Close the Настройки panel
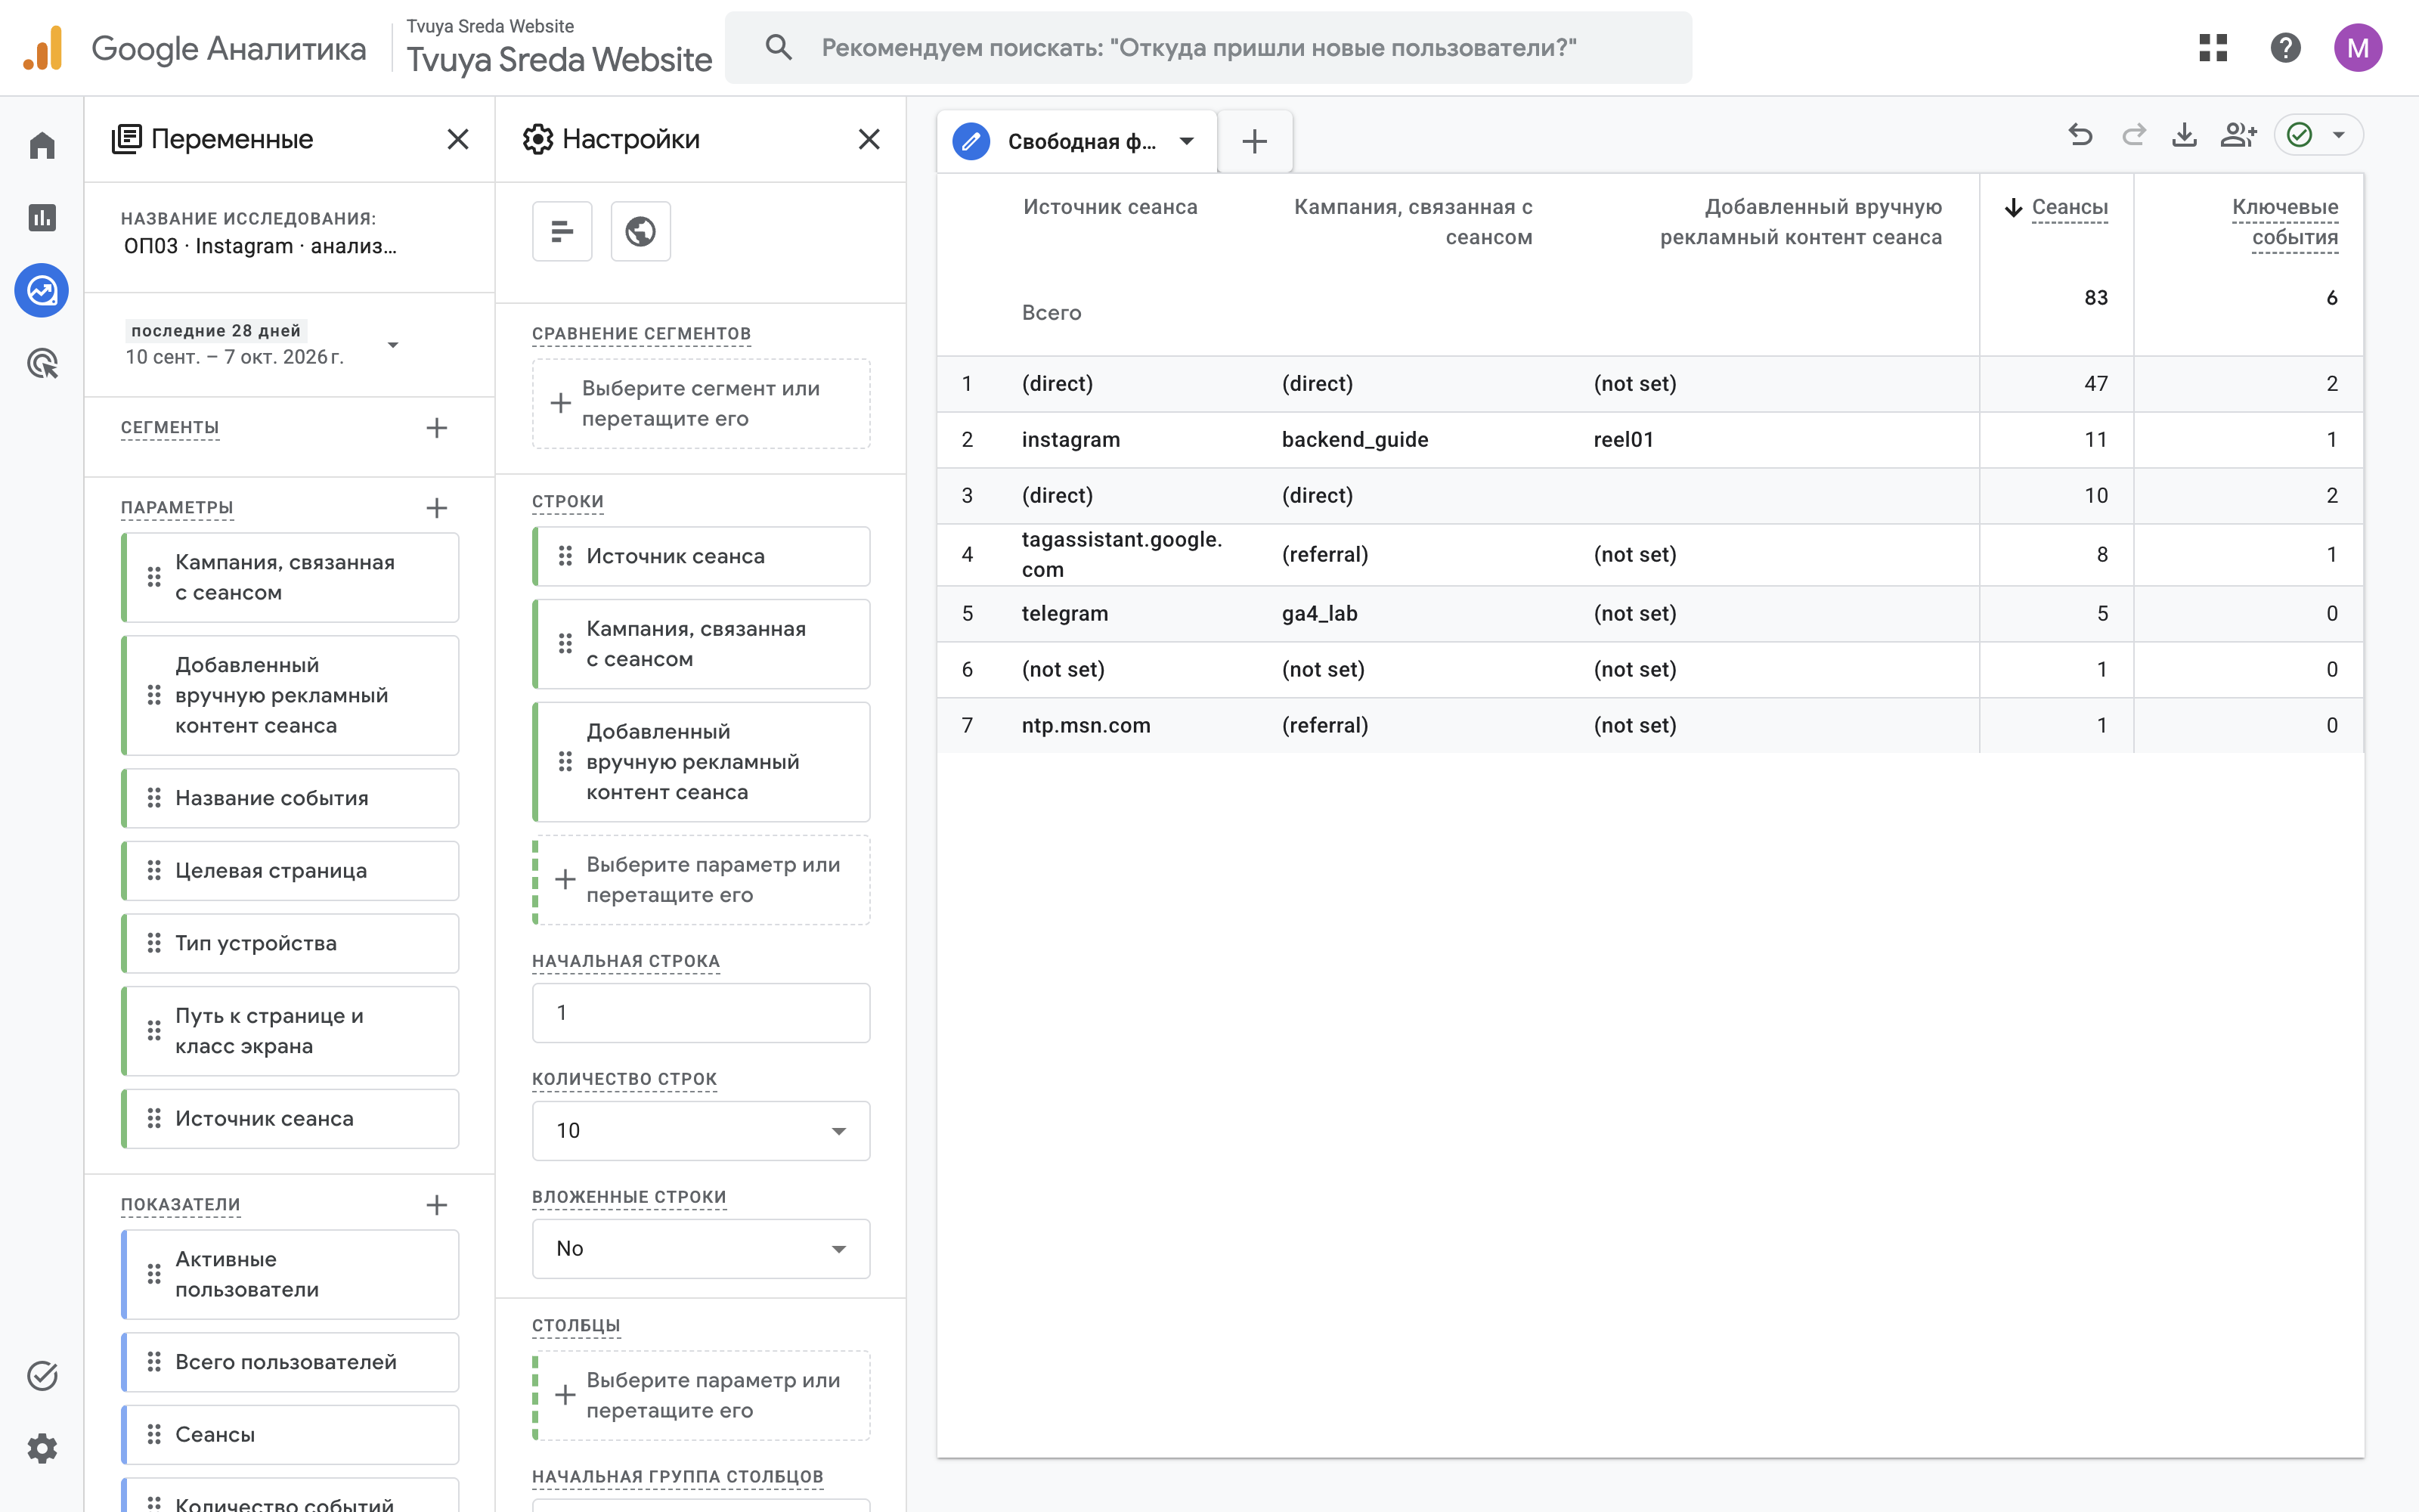This screenshot has width=2419, height=1512. (x=869, y=139)
